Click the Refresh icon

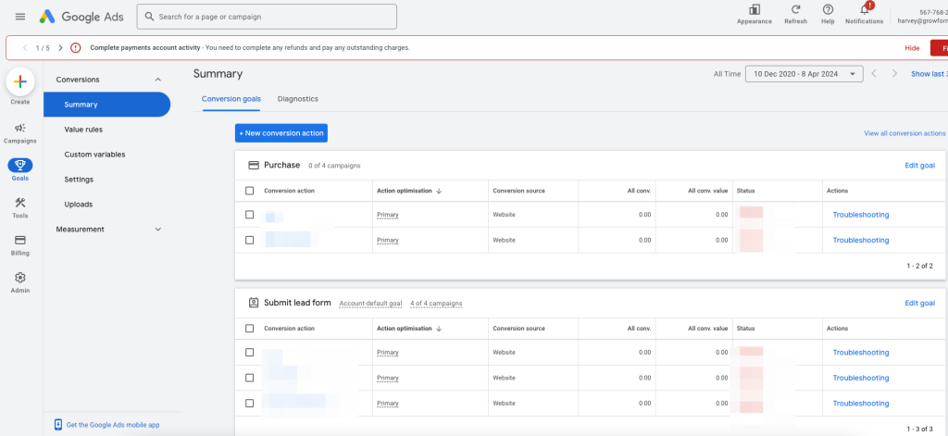795,9
